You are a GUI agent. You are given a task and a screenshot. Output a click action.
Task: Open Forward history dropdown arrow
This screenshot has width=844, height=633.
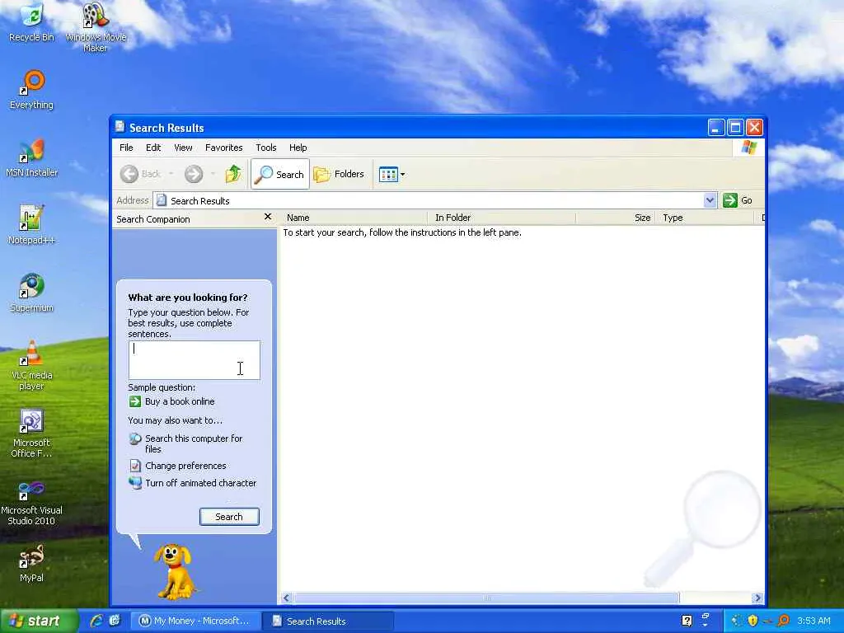tap(213, 174)
